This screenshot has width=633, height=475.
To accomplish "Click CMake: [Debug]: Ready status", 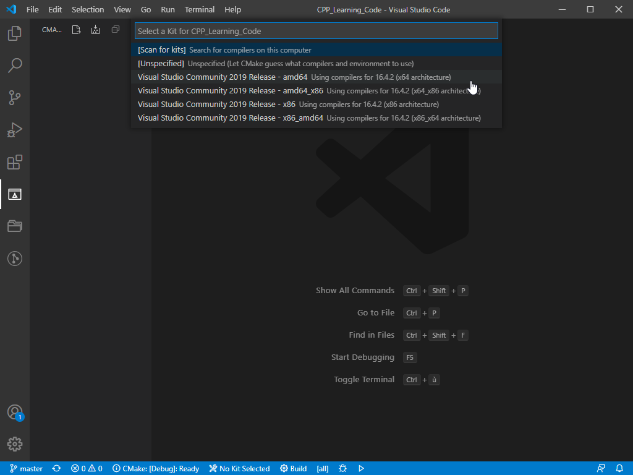I will click(156, 469).
